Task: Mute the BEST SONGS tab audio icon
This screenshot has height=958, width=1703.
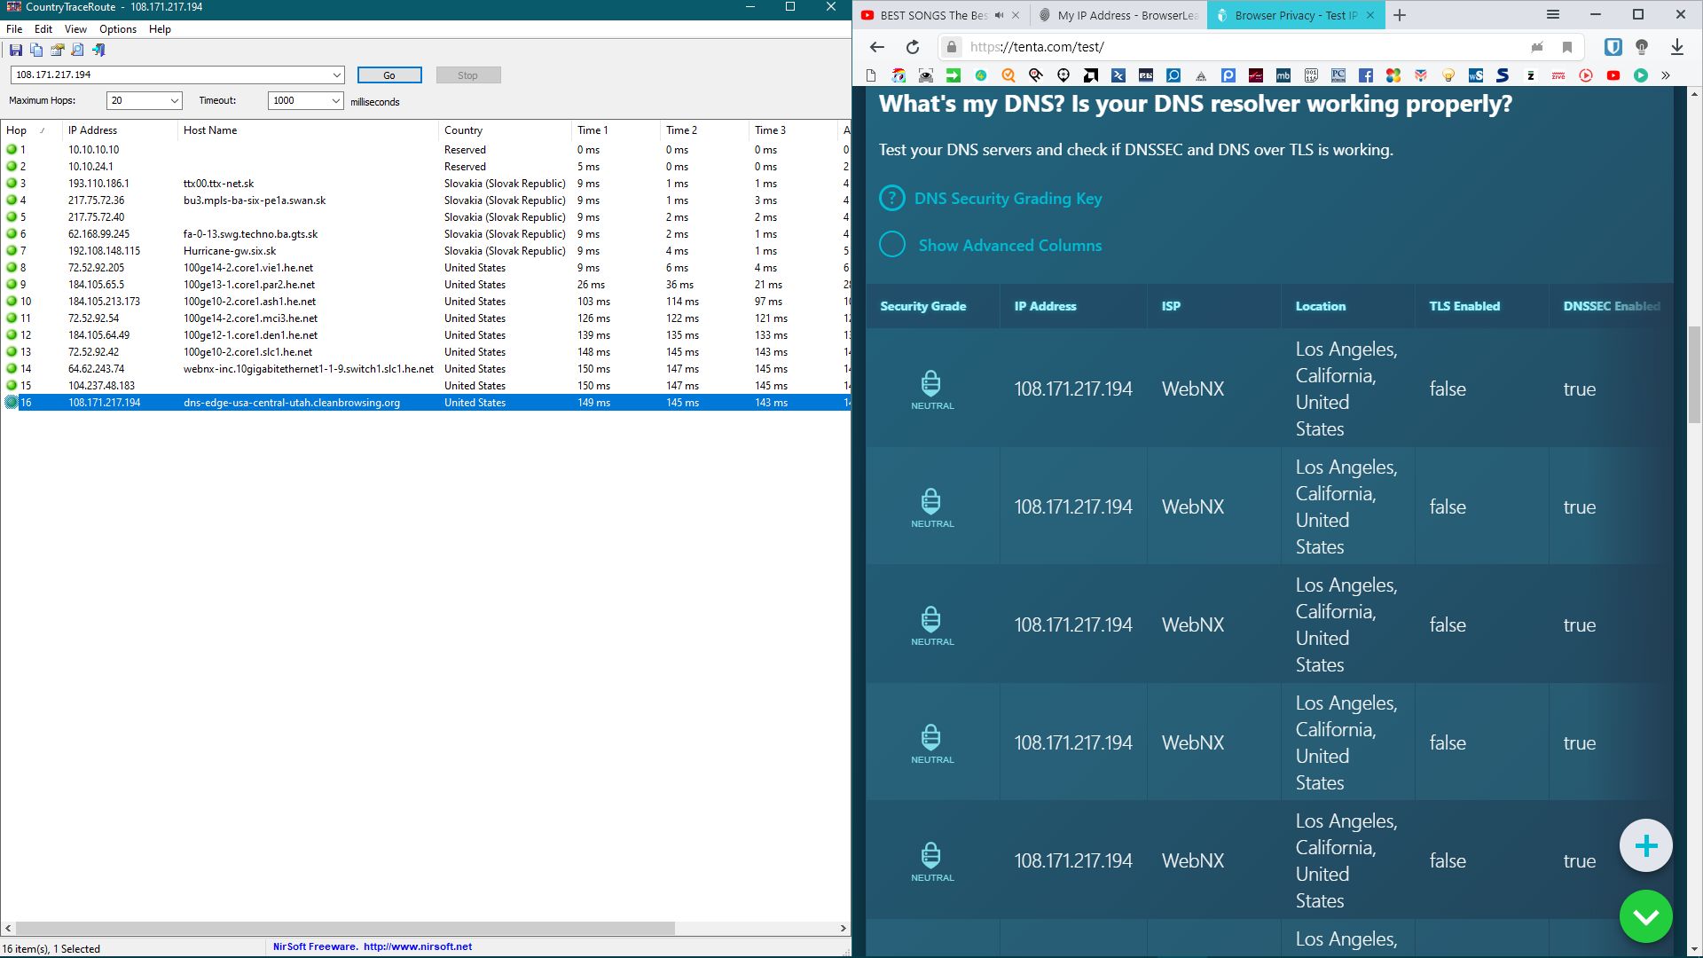Action: coord(1000,15)
